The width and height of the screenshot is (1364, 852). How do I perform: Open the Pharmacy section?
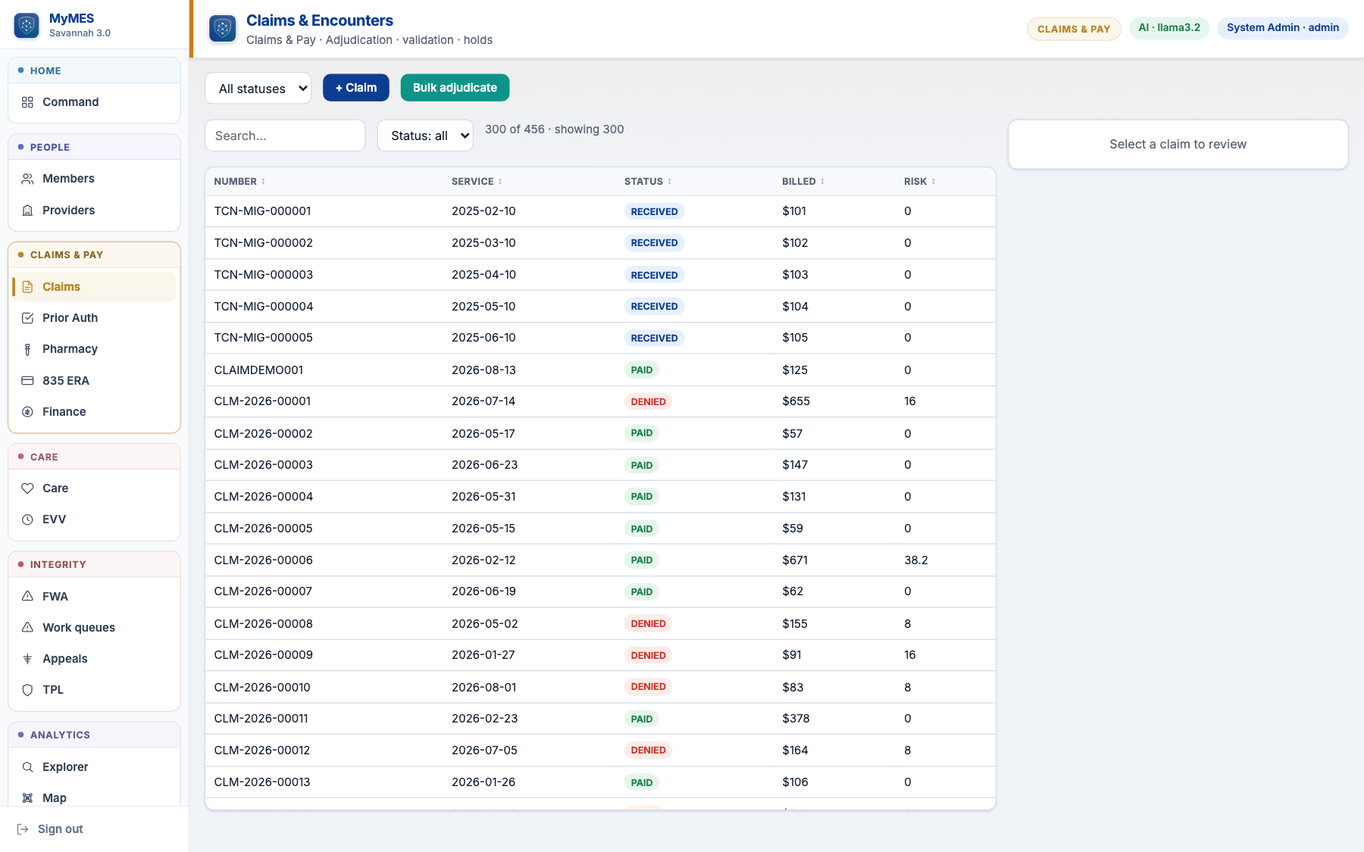[94, 349]
